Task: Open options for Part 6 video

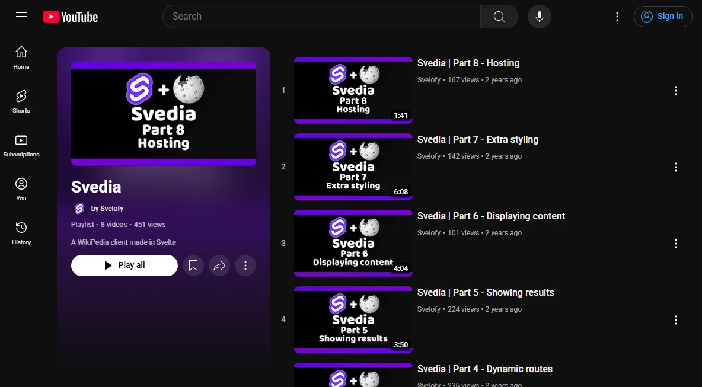Action: pyautogui.click(x=675, y=244)
